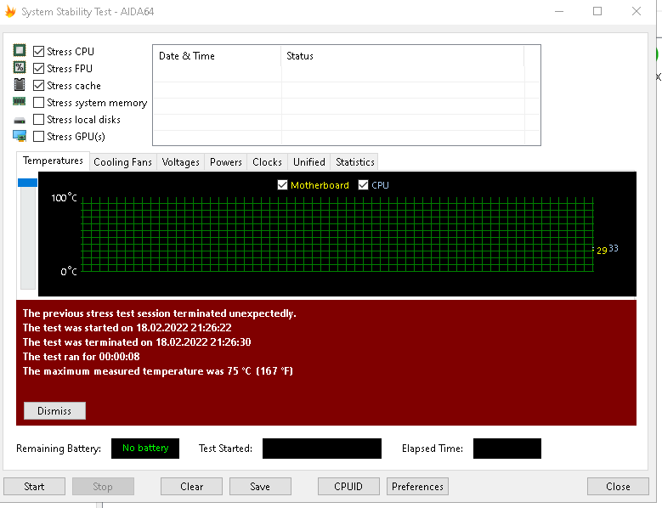The image size is (662, 508).
Task: Open the CPUID panel
Action: coord(348,487)
